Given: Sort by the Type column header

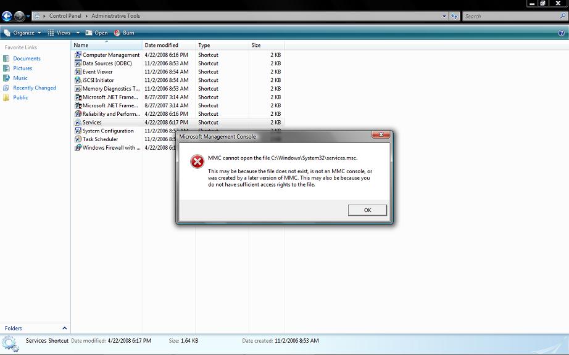Looking at the screenshot, I should pyautogui.click(x=222, y=45).
